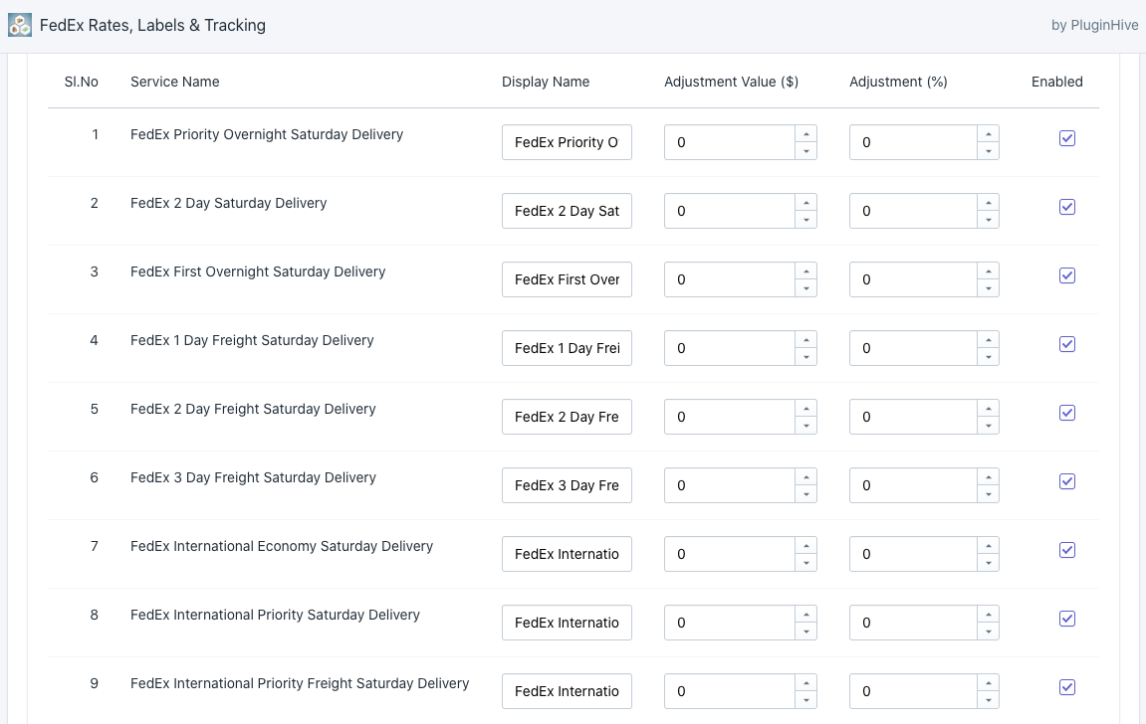Decrease percent adjustment for International Economy Saturday row
This screenshot has height=724, width=1146.
[988, 563]
